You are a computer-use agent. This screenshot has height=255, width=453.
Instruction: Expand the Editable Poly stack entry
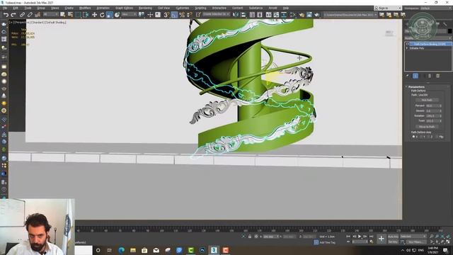[407, 48]
